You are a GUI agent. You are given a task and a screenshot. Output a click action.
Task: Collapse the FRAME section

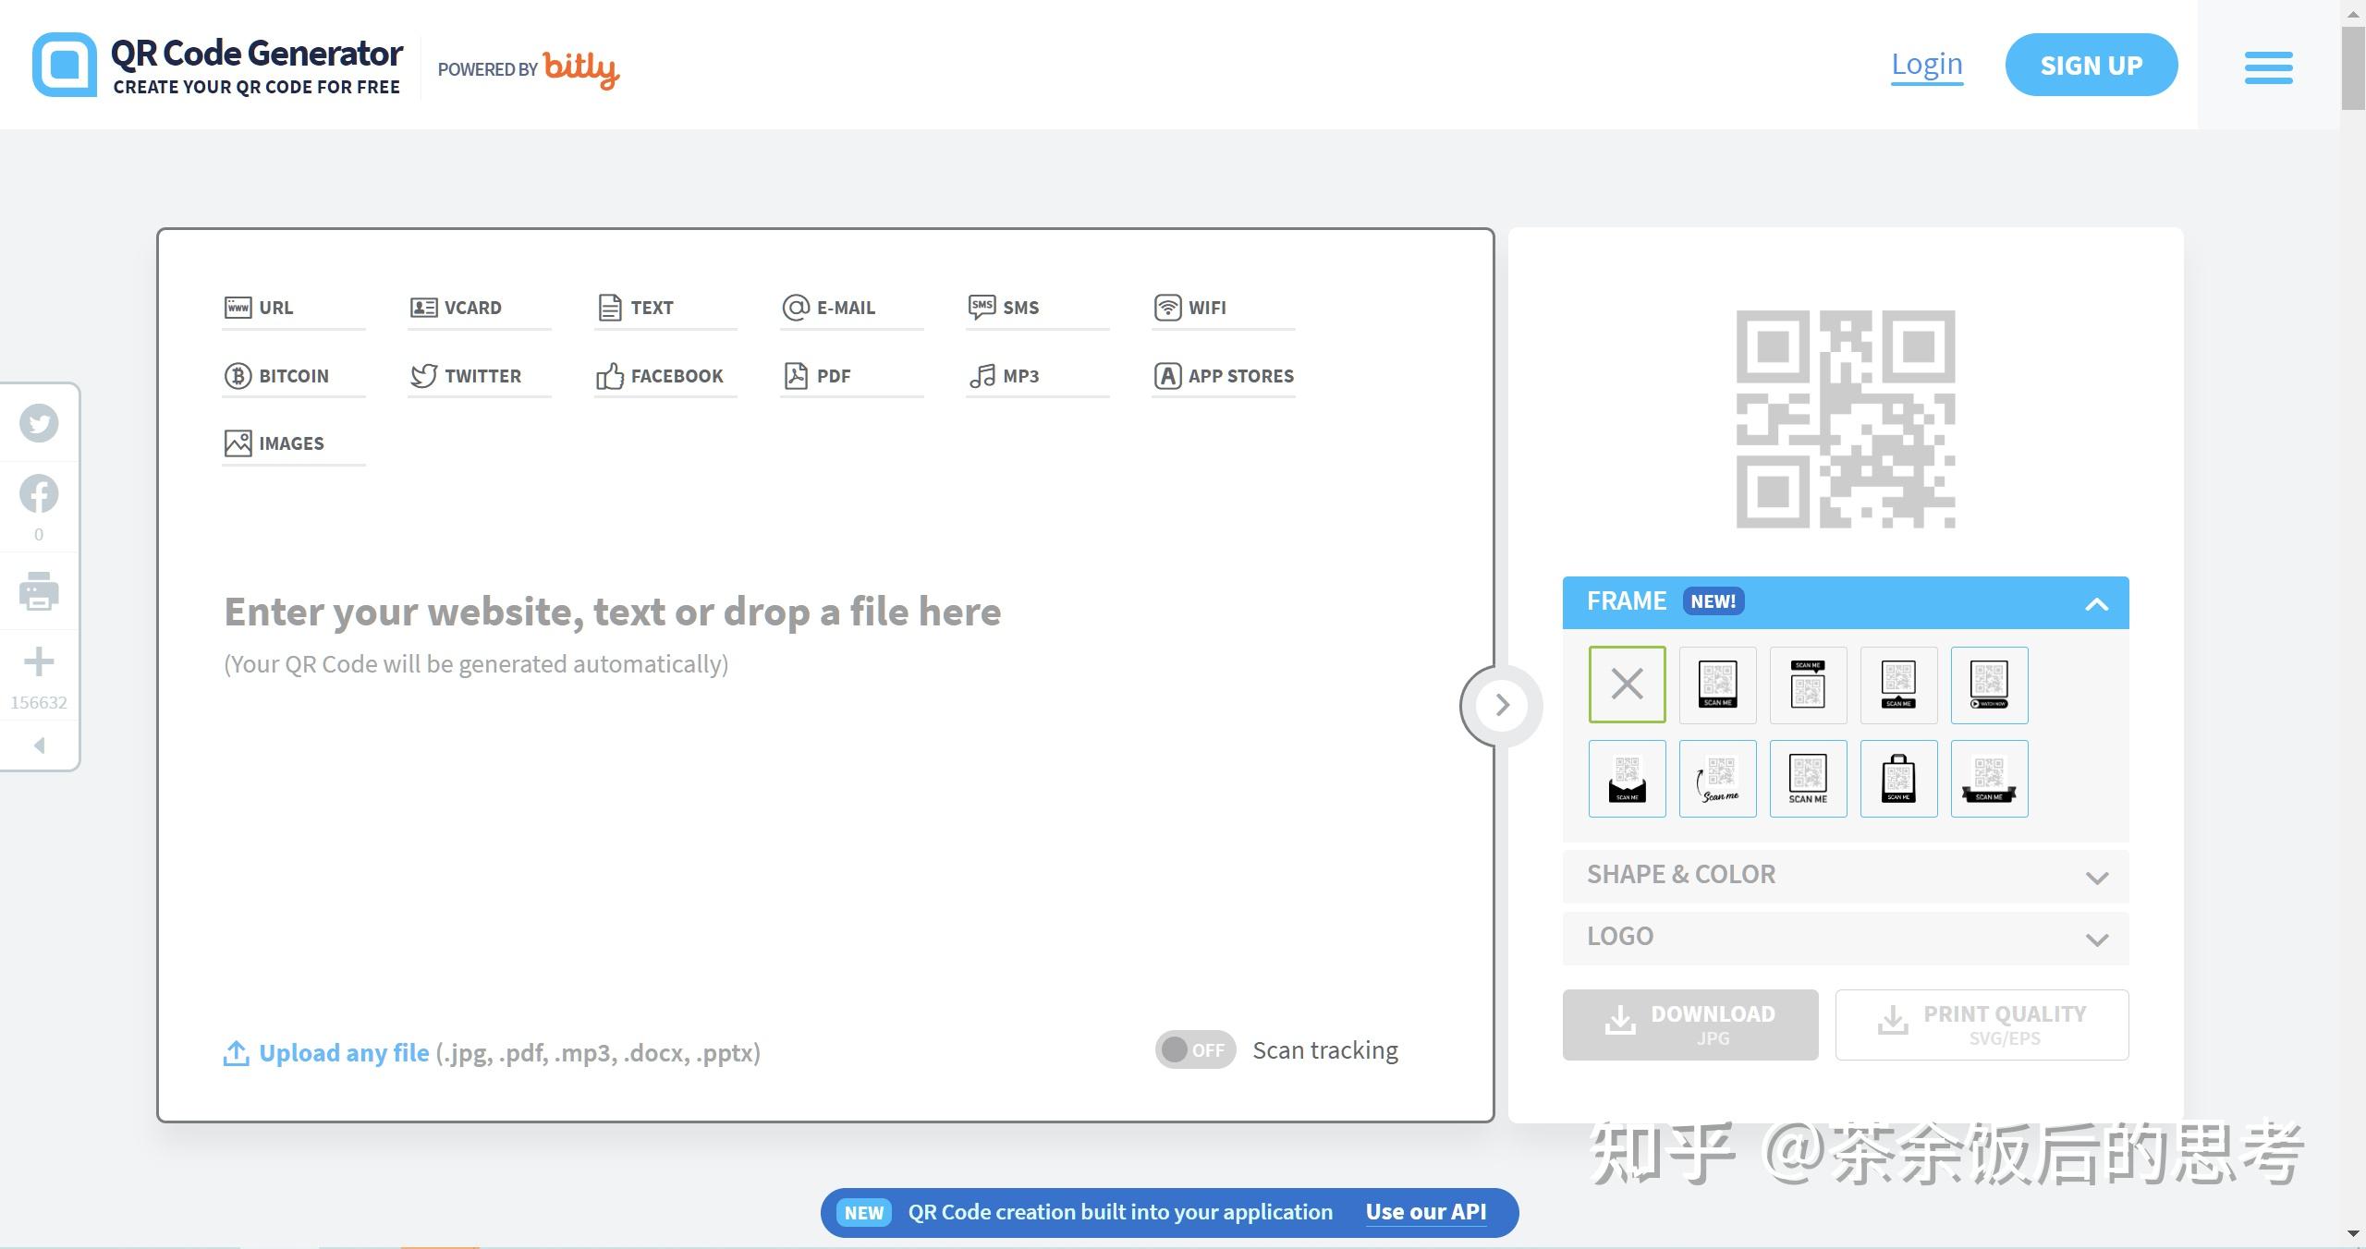[2096, 603]
